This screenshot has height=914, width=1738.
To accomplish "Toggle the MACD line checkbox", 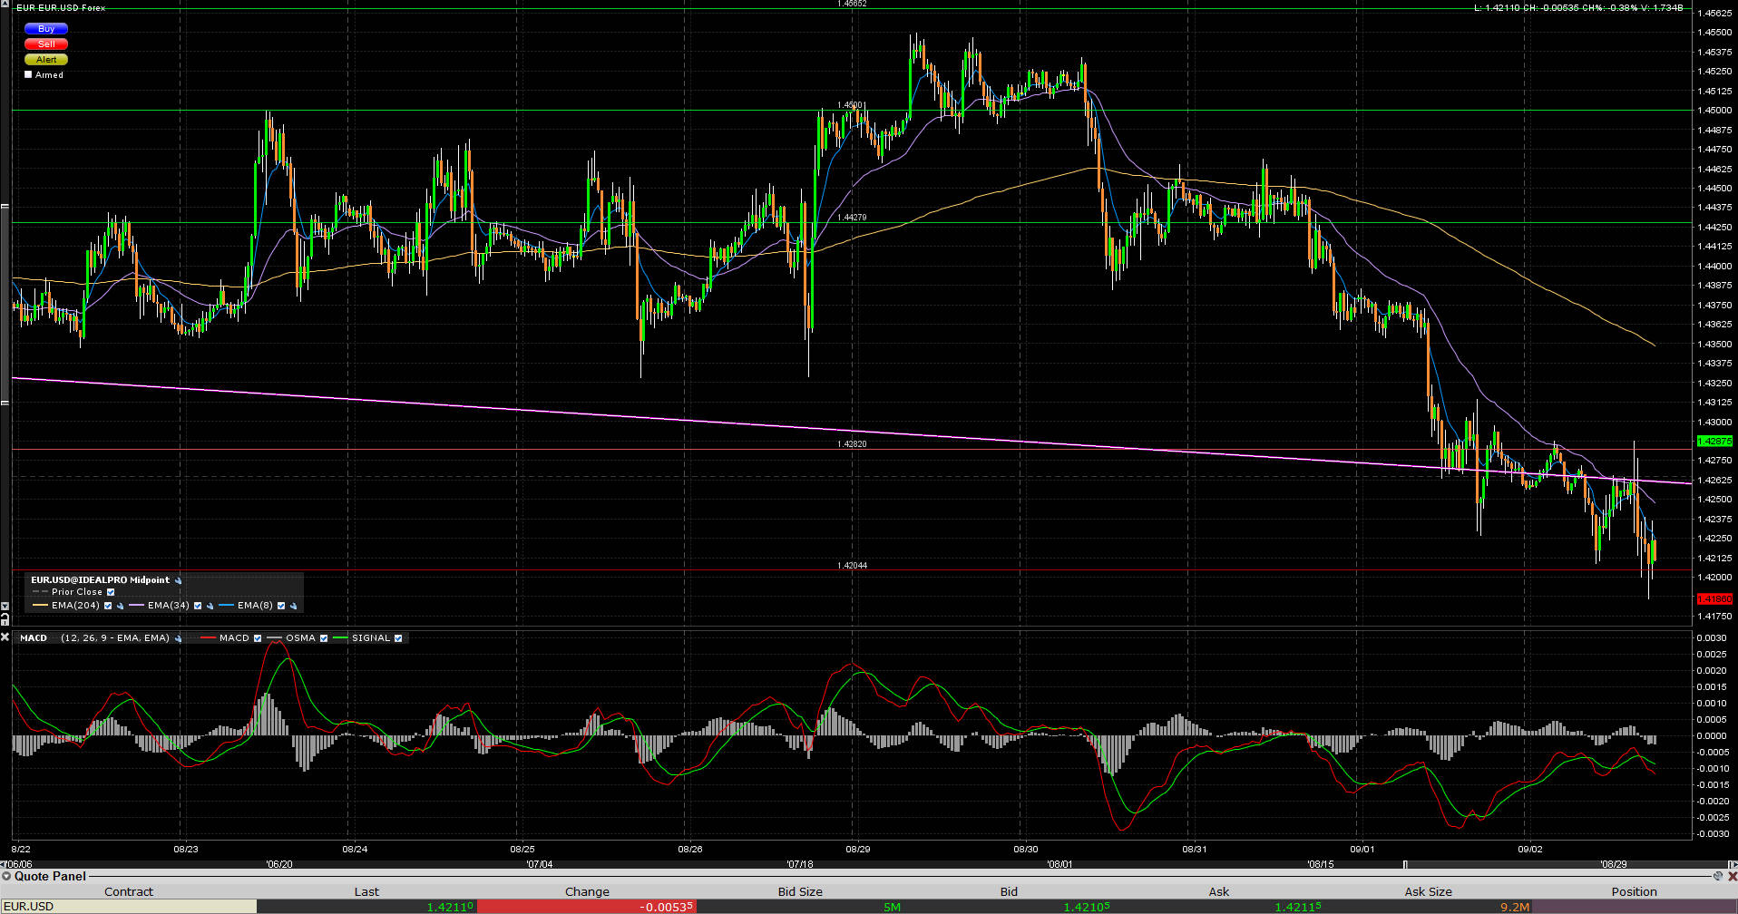I will click(x=258, y=638).
